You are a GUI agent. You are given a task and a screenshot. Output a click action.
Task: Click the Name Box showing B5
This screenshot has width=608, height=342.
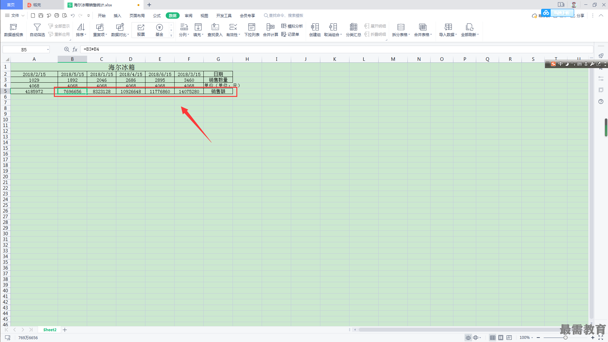click(x=26, y=49)
